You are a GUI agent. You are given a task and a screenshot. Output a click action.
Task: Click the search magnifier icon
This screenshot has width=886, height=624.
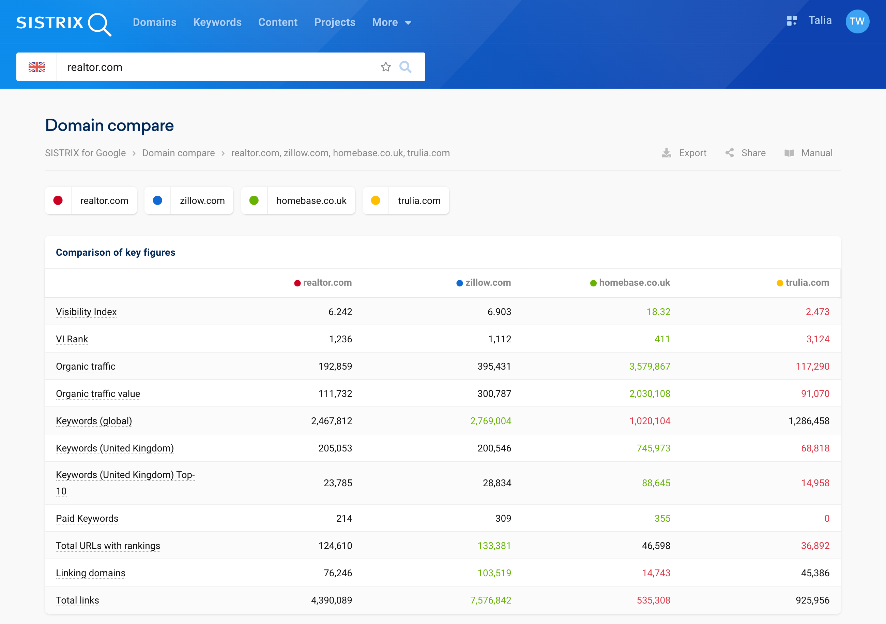pyautogui.click(x=405, y=67)
